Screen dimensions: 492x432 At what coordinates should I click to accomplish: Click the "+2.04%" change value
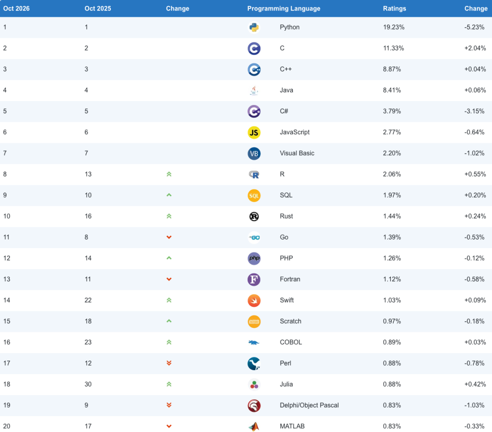[475, 48]
